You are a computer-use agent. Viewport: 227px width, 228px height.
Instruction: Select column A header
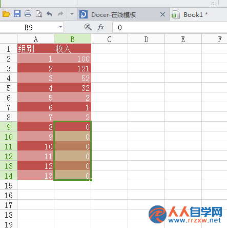click(x=36, y=39)
